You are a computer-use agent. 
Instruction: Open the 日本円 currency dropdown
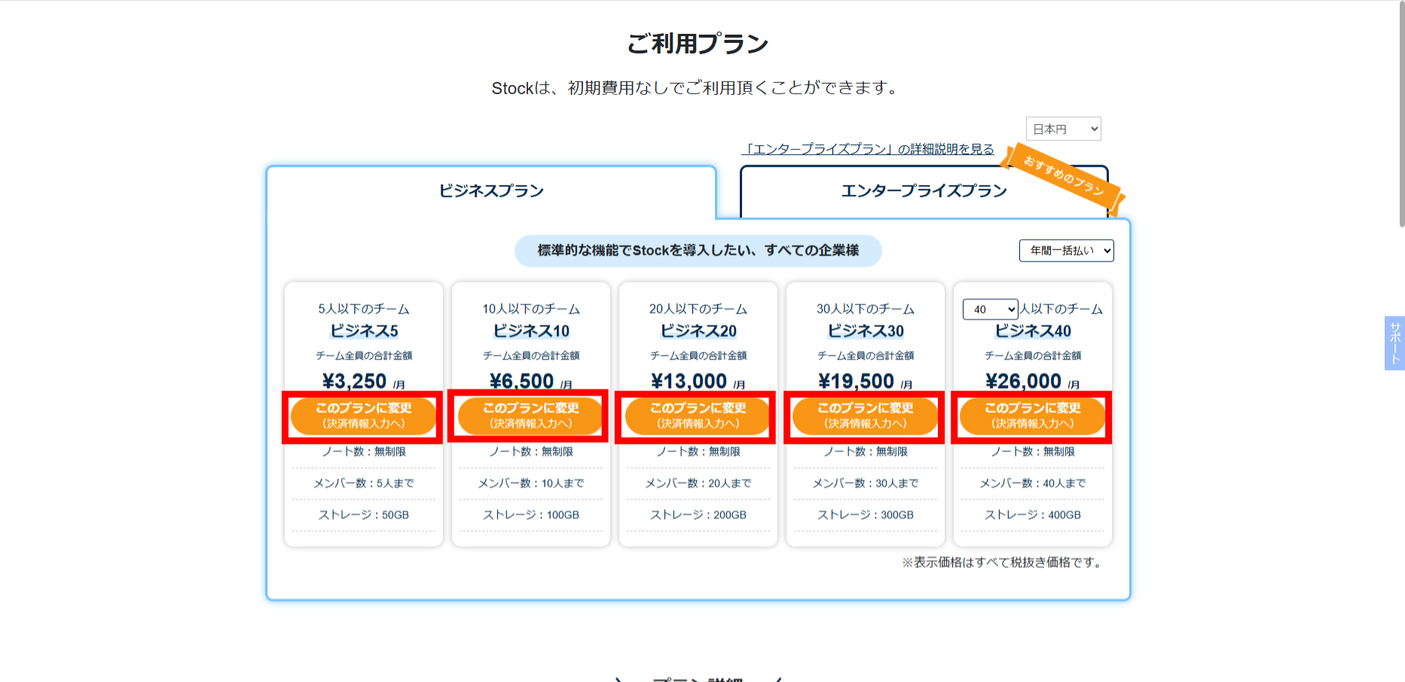point(1063,129)
